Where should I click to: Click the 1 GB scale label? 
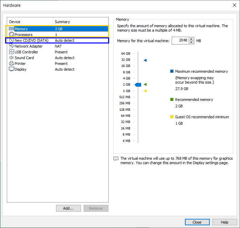pos(126,91)
